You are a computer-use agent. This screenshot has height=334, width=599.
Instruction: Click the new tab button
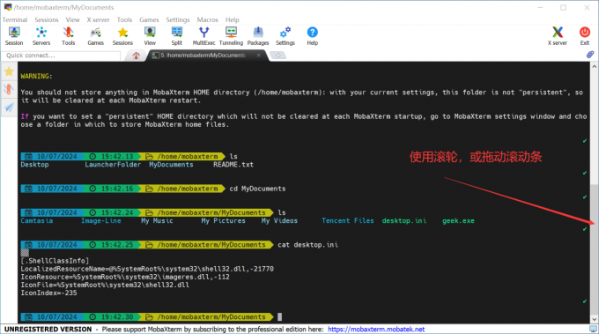click(x=277, y=56)
